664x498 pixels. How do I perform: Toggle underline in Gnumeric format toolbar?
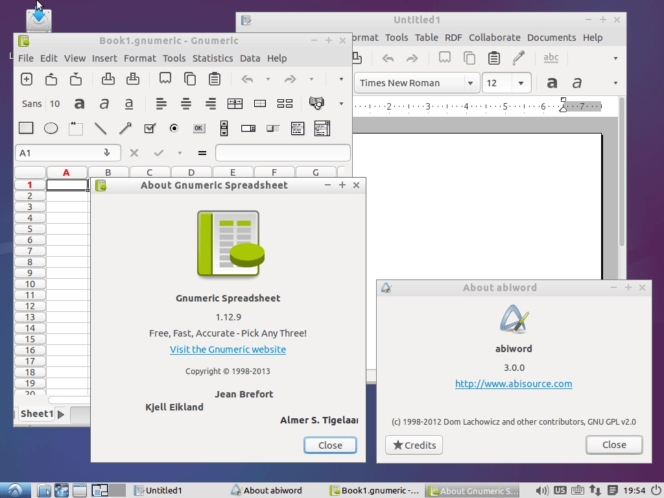tap(129, 104)
